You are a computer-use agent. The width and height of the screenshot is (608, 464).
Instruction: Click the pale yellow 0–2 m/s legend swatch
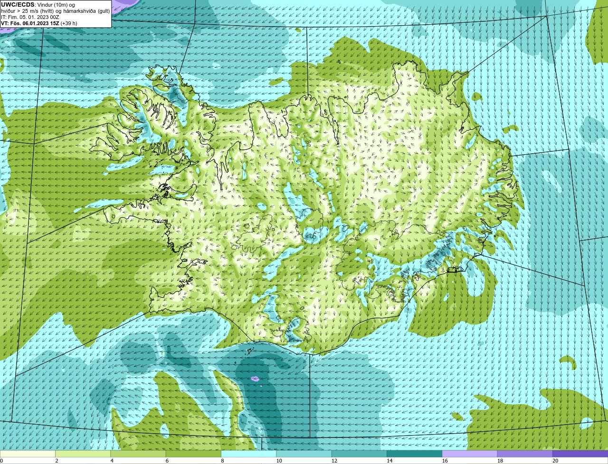(x=28, y=454)
